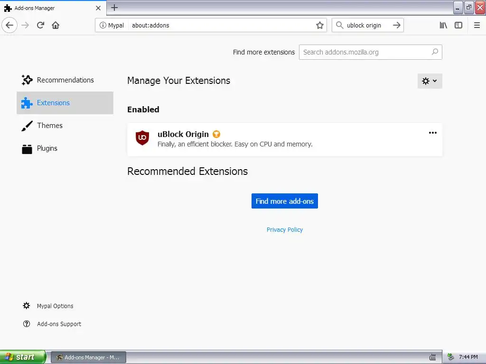
Task: Select the Extensions category
Action: pos(65,103)
